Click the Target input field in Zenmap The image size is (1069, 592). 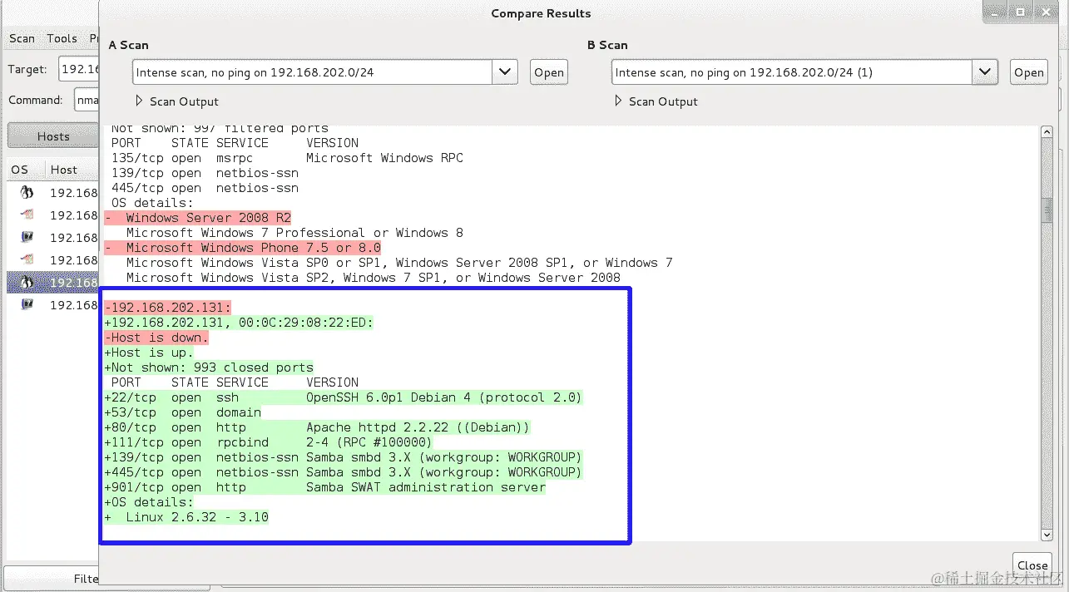tap(79, 69)
